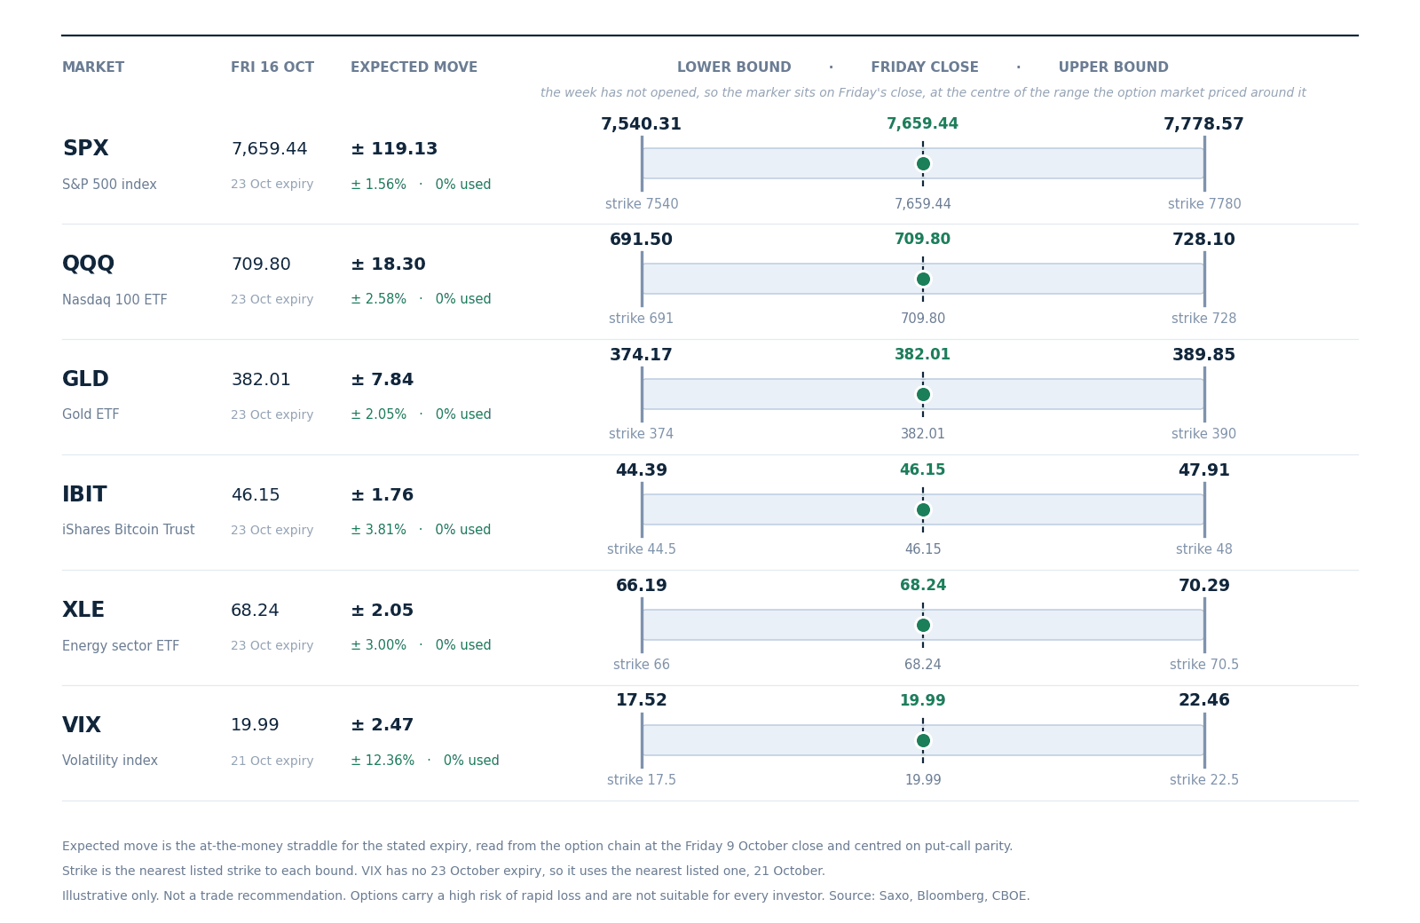Screen dimensions: 1420x923
Task: Click the "± 12.36%" percentage for VIX
Action: (x=383, y=761)
